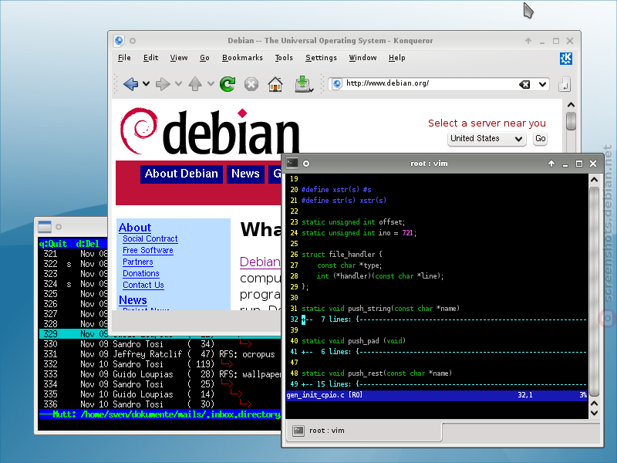Click the keep-above arrow in Konqueror's titlebar
The width and height of the screenshot is (617, 463).
[528, 41]
